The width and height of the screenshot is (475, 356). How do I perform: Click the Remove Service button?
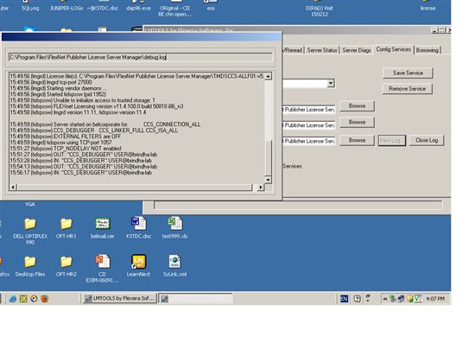coord(407,89)
